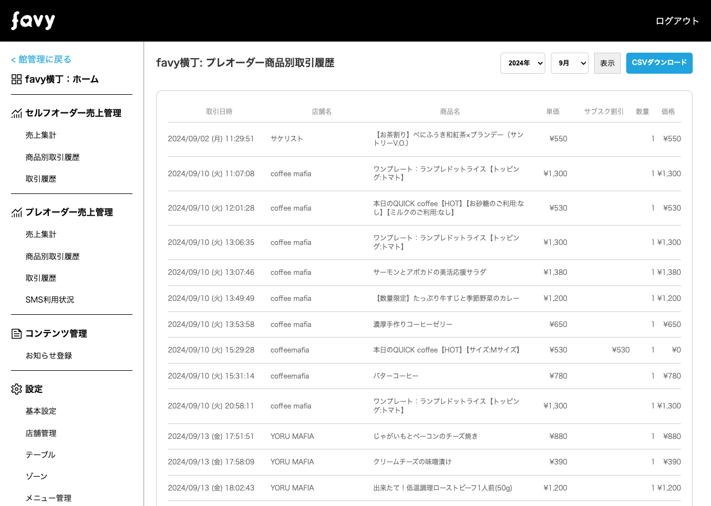Click the プレオーダー売上管理 section heading
711x506 pixels.
[69, 212]
